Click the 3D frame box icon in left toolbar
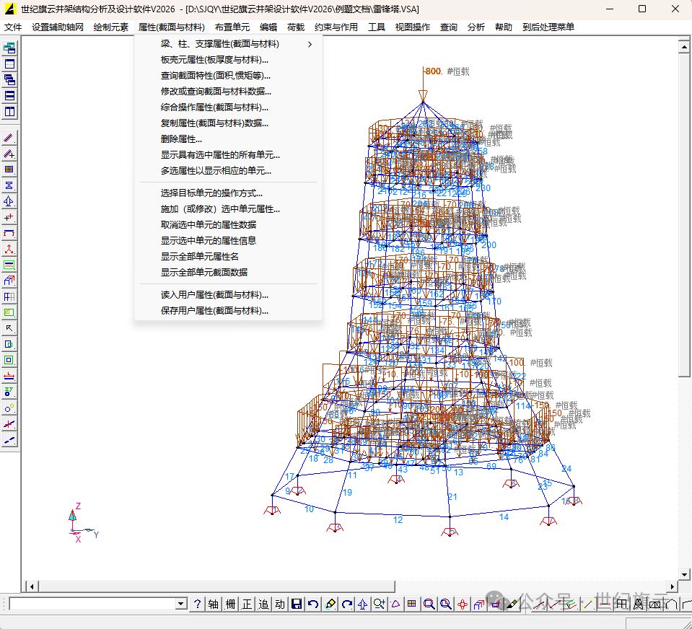Viewport: 692px width, 629px height. [x=9, y=281]
